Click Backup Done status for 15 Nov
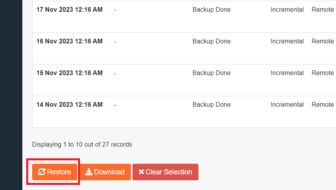The width and height of the screenshot is (336, 190). pos(211,73)
